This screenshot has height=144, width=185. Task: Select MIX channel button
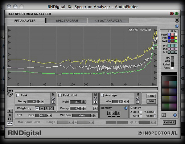click(x=10, y=123)
